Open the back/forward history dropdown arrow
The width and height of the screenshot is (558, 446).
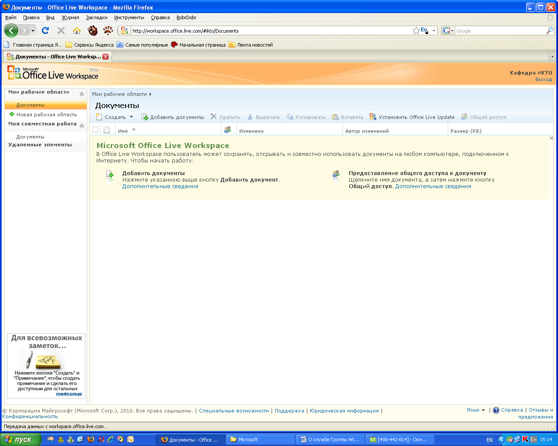(33, 30)
